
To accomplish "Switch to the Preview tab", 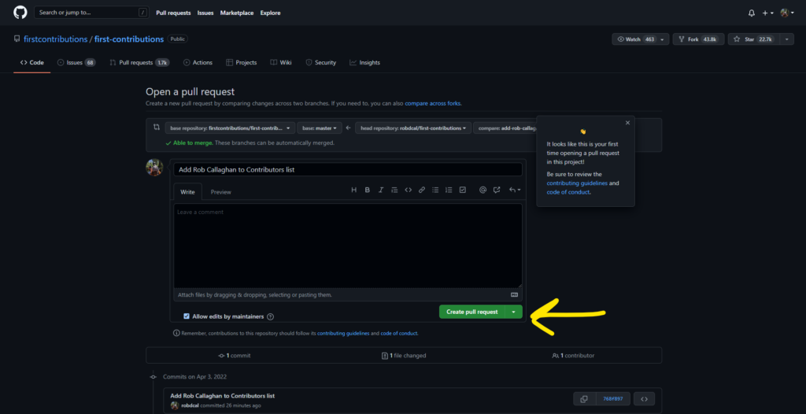I will pos(221,192).
